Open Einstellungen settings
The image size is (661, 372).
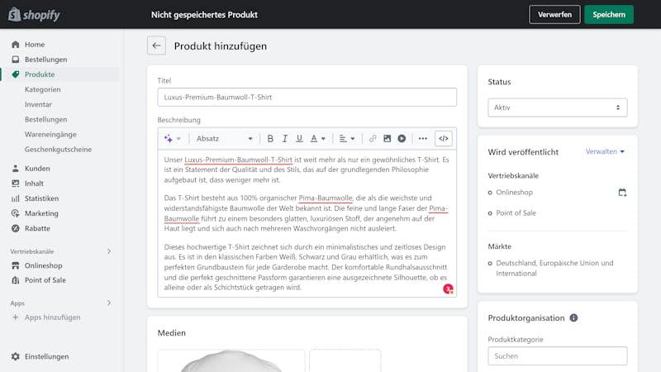(46, 356)
